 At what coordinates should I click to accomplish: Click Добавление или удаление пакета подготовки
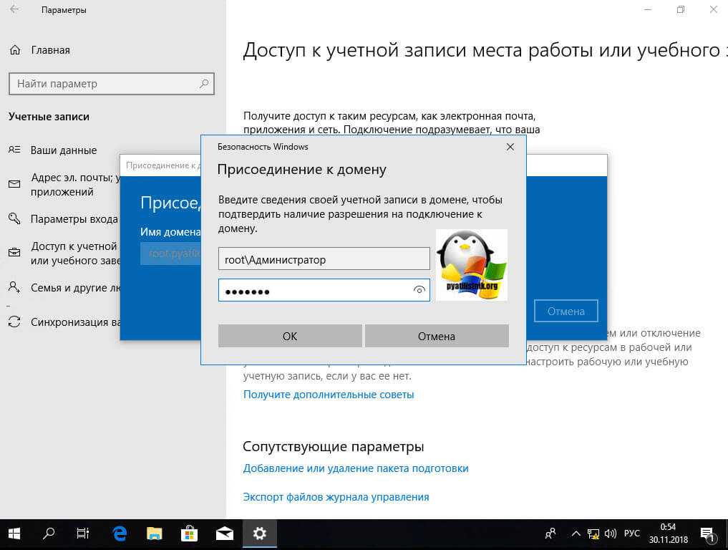point(356,468)
